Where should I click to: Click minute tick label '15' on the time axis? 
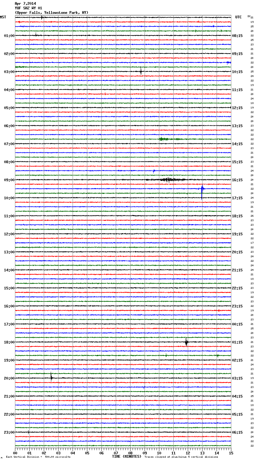click(231, 453)
